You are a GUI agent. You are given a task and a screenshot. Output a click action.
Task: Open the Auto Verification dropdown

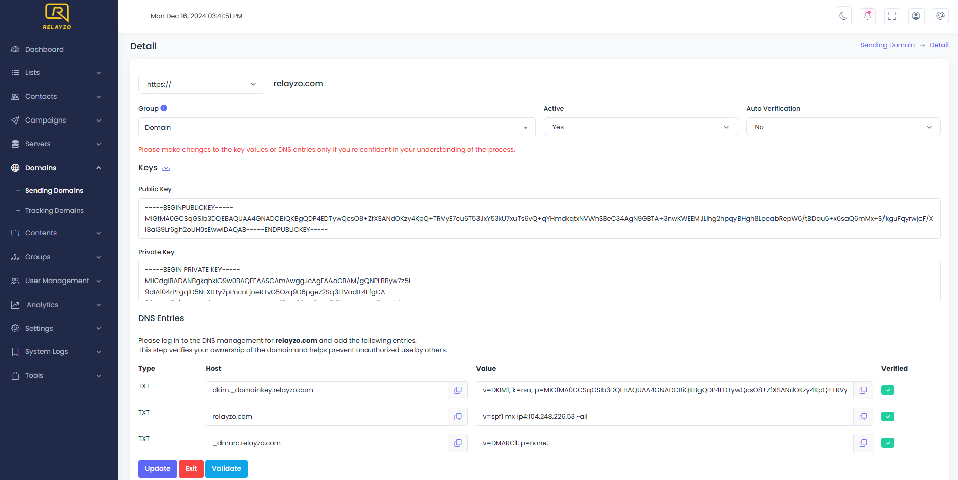click(843, 127)
